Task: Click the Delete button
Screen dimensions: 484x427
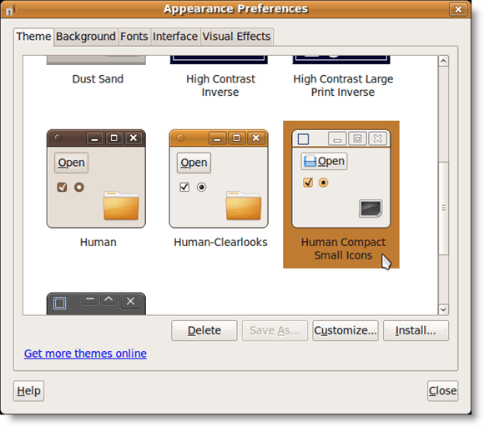Action: point(204,331)
